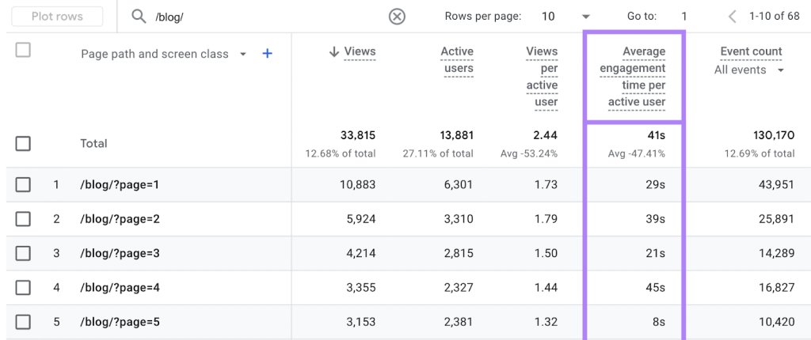This screenshot has width=811, height=340.
Task: Sort by Views per active user column
Action: tap(542, 77)
